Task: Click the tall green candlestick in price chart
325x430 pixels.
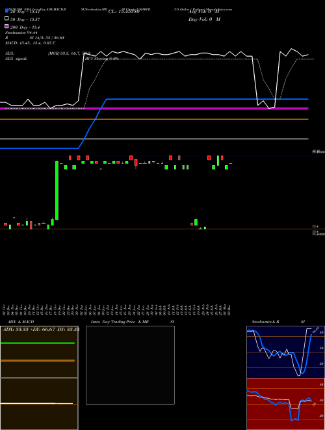Action: (57, 191)
